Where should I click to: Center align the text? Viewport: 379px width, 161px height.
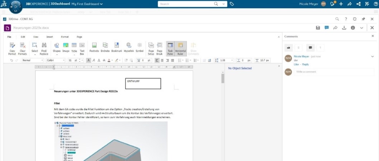pos(162,60)
